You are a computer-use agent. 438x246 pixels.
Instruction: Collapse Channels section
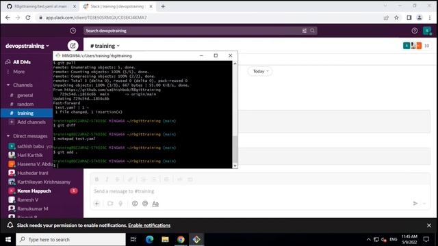[8, 85]
